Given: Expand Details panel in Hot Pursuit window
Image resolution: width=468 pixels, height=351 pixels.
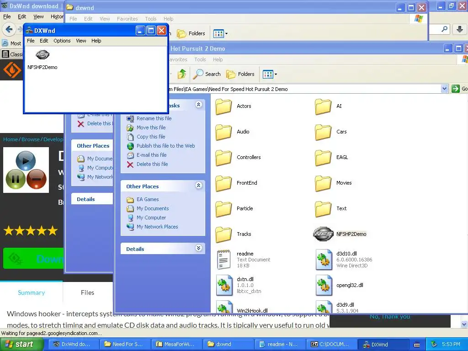Looking at the screenshot, I should coord(198,248).
